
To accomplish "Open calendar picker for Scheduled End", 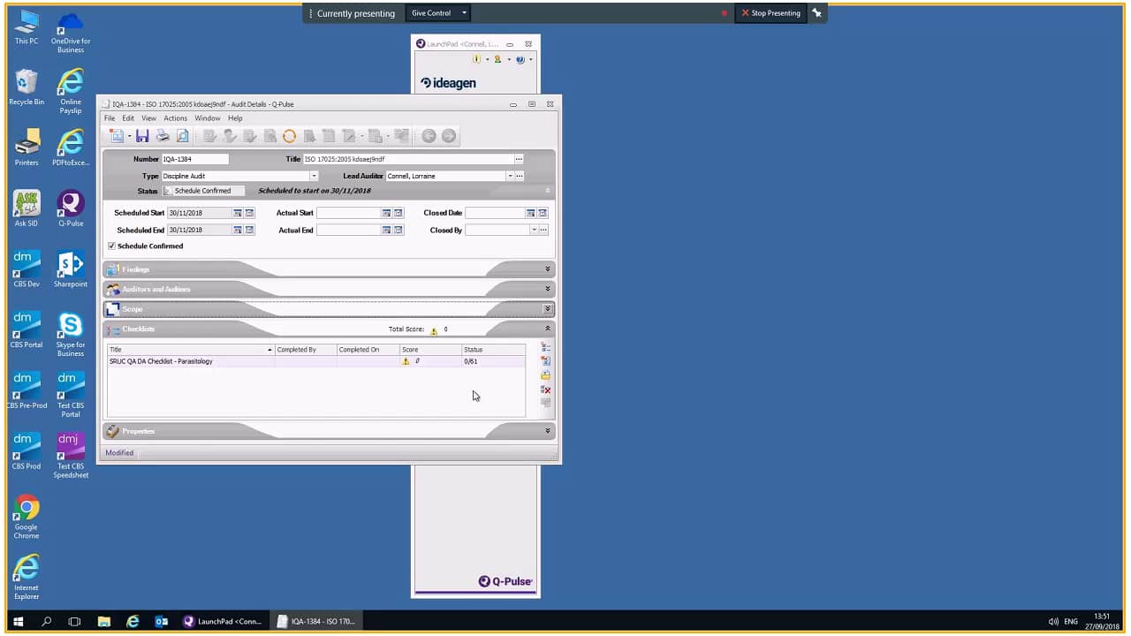I will pos(238,230).
